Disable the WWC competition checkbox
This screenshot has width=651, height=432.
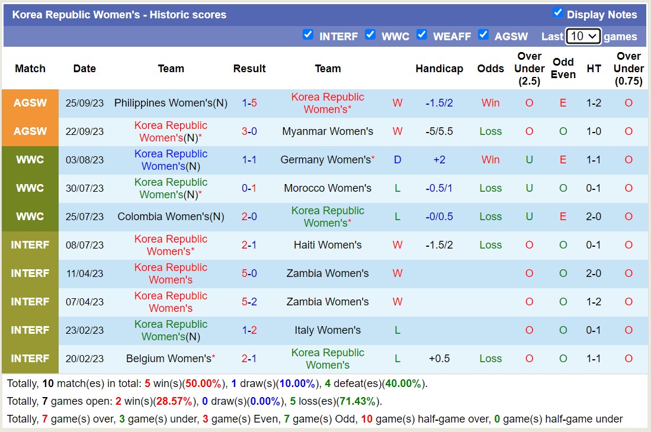370,35
